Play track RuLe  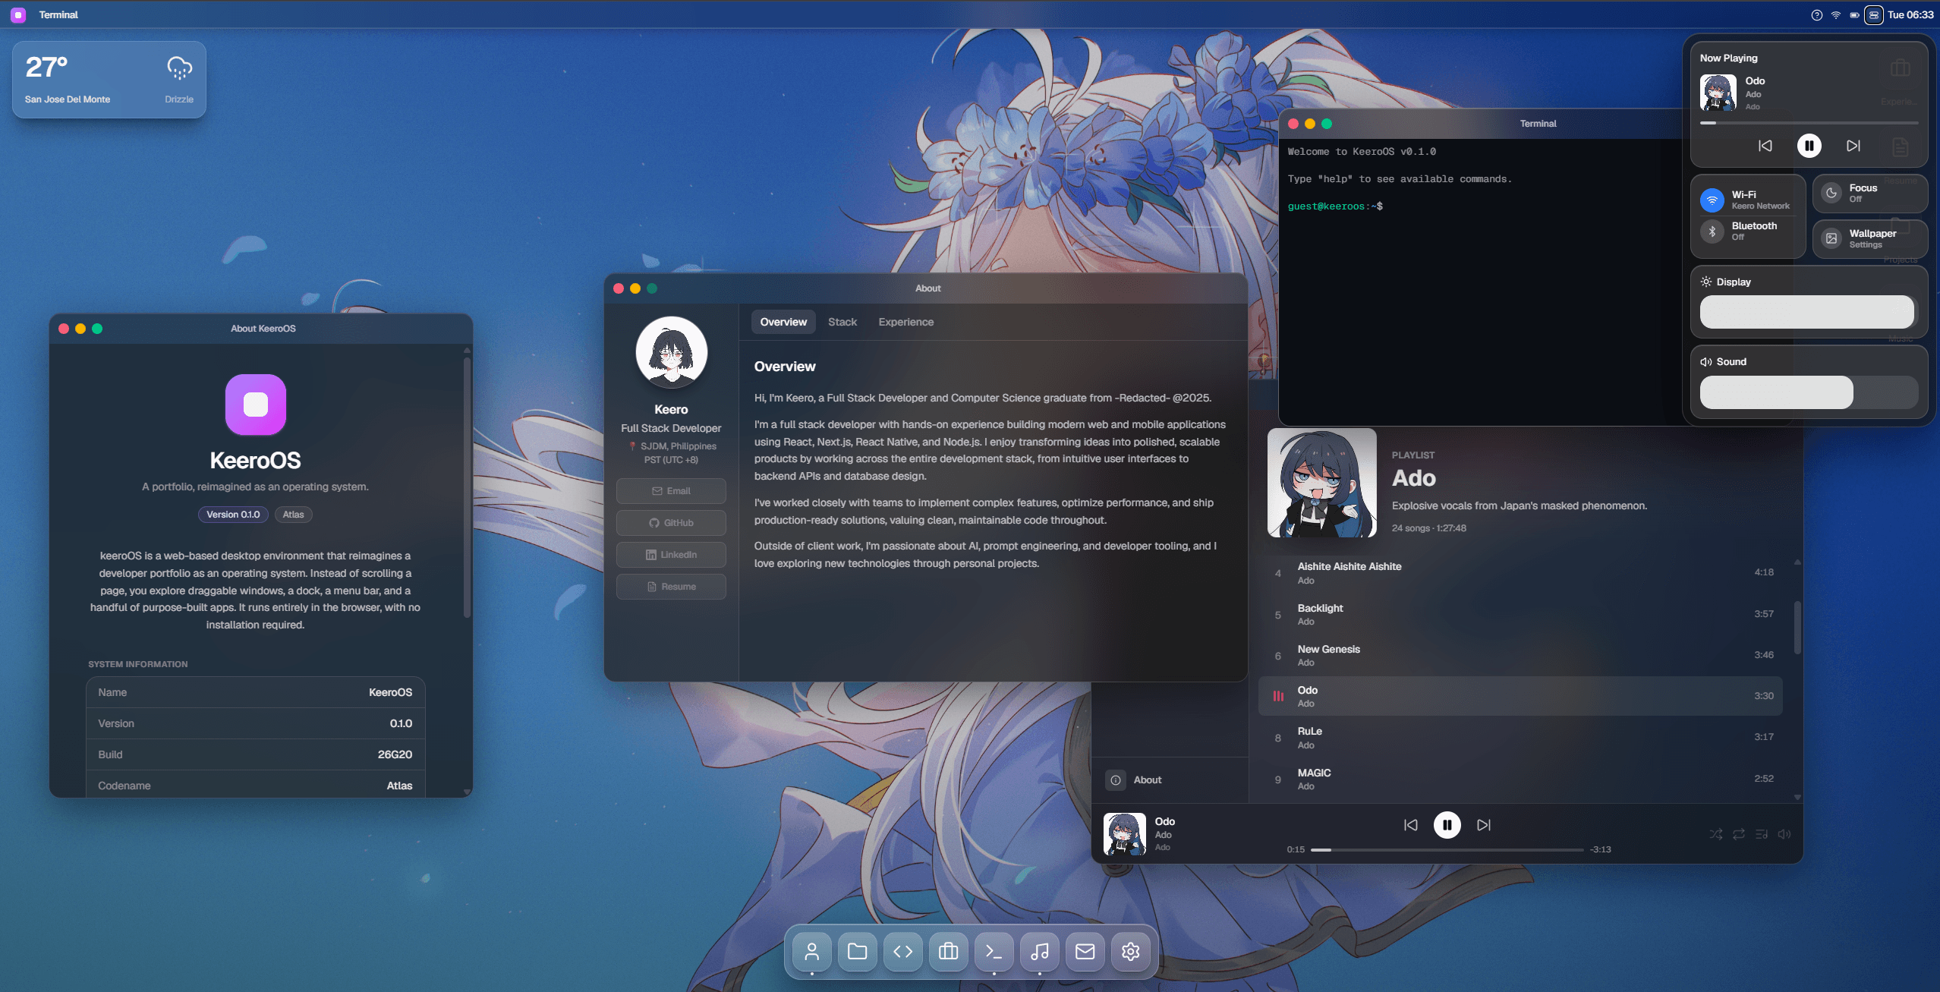click(1520, 738)
